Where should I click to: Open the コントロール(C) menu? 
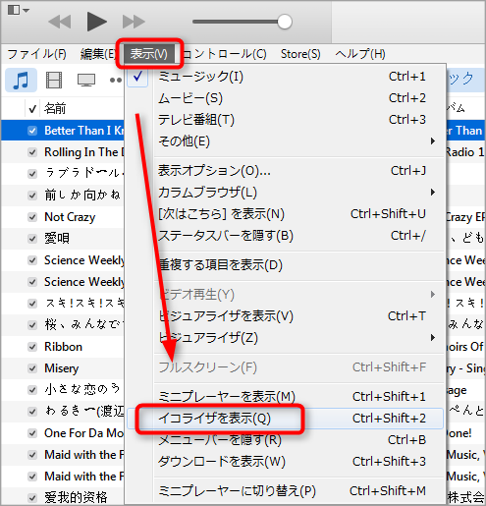pos(225,54)
